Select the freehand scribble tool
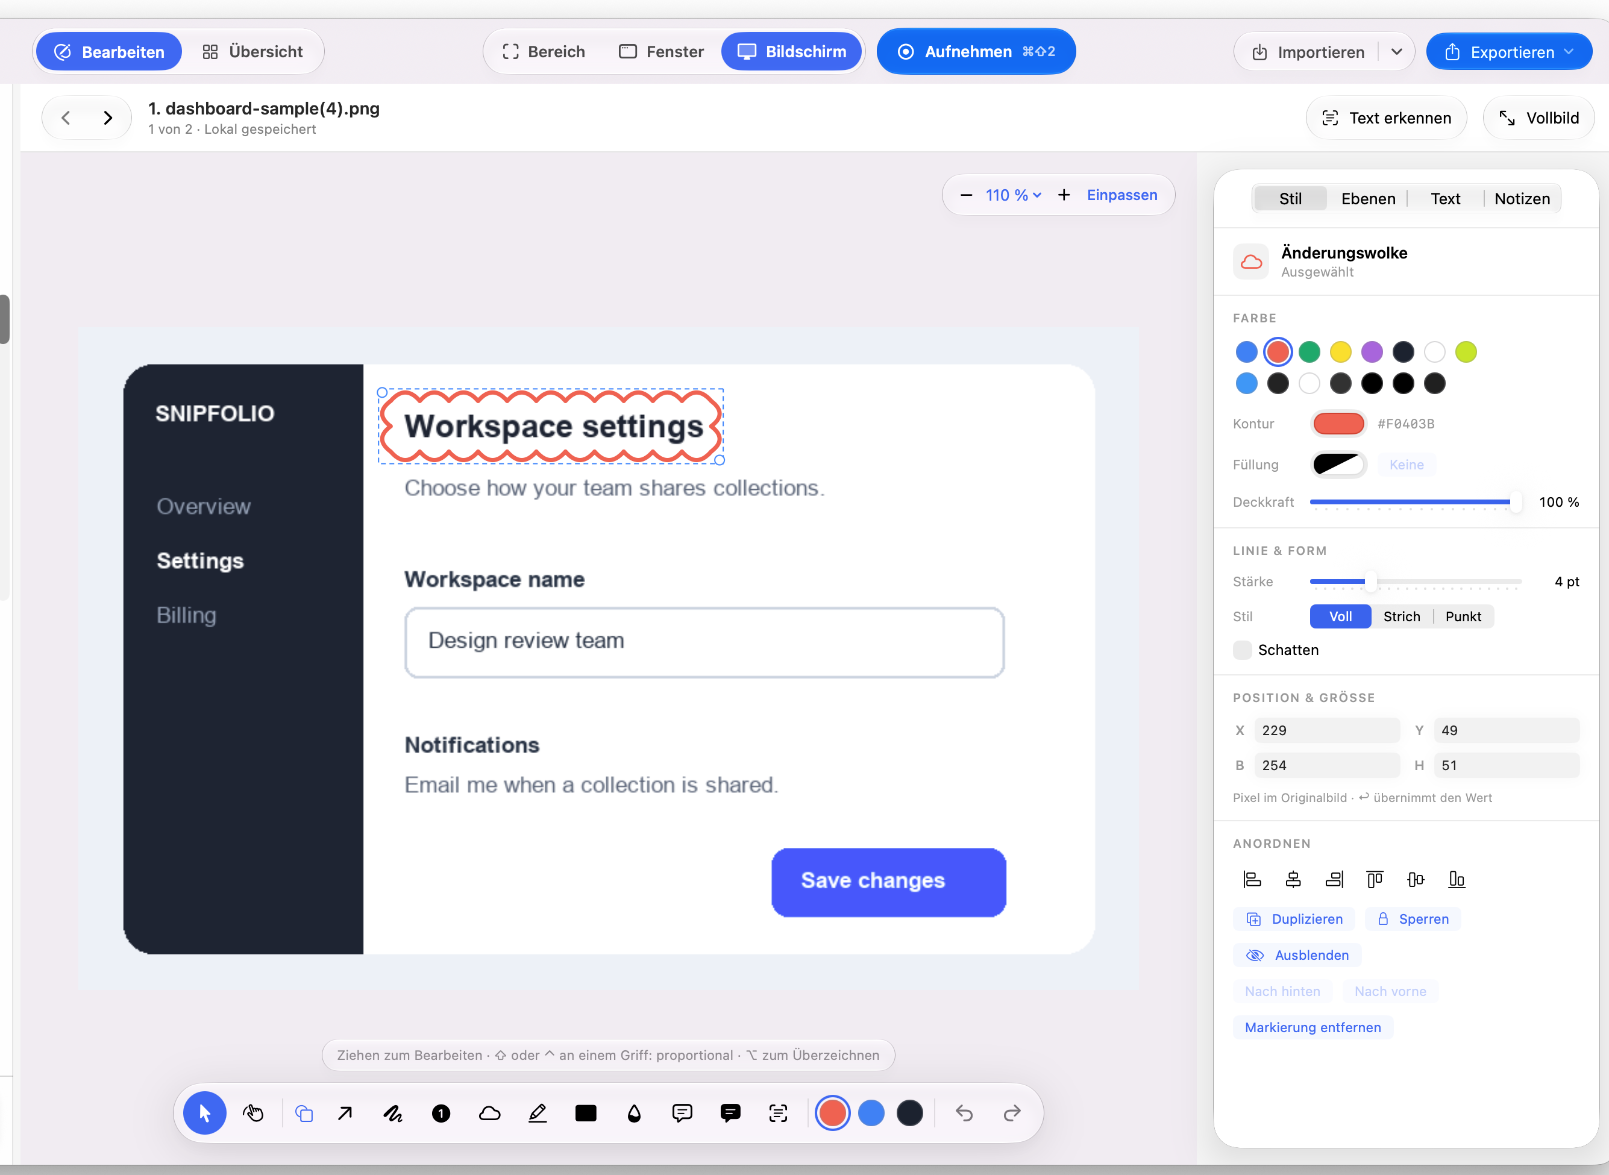Image resolution: width=1609 pixels, height=1175 pixels. (x=393, y=1113)
